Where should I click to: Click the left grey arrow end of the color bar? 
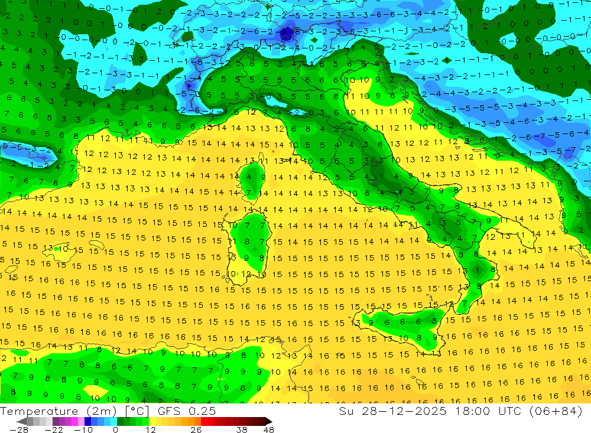point(21,422)
